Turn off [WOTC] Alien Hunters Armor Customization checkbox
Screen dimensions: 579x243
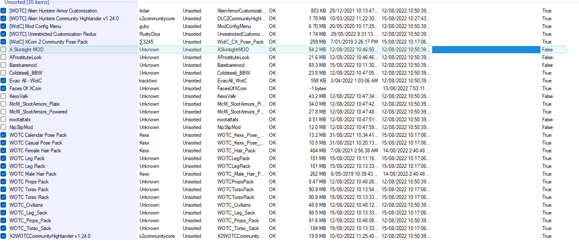[x=3, y=11]
